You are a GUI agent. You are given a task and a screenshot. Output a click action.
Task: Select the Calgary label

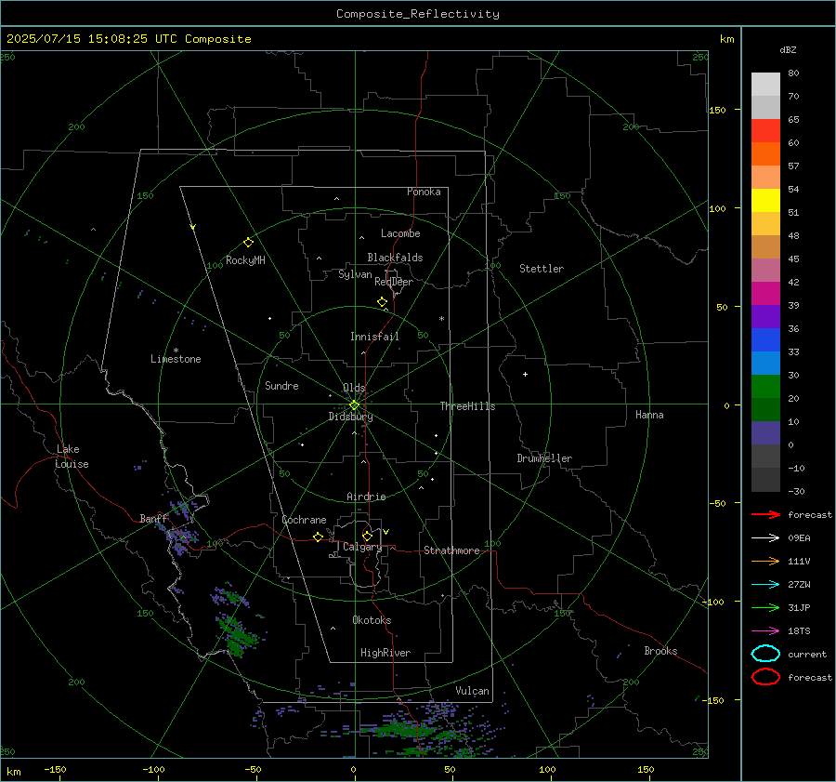tap(362, 547)
